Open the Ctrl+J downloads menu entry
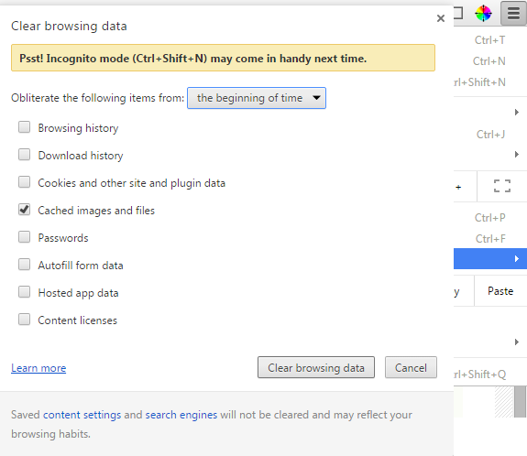The height and width of the screenshot is (456, 527). [x=490, y=135]
